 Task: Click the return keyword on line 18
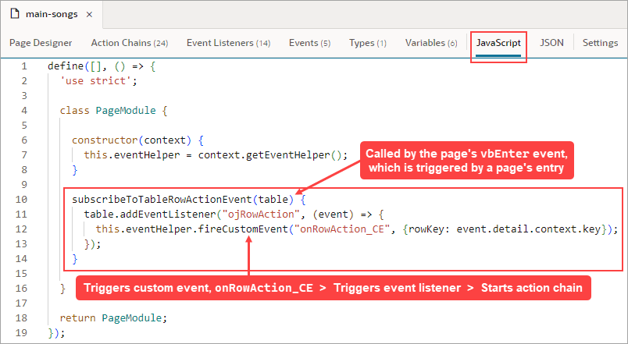coord(77,317)
